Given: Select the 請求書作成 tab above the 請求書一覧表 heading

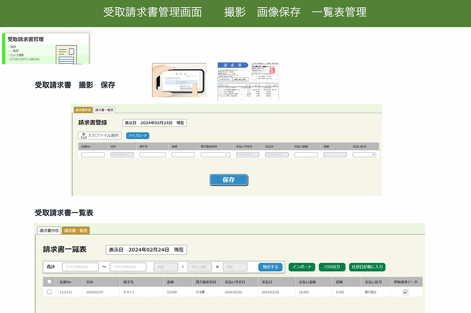Looking at the screenshot, I should [x=49, y=230].
